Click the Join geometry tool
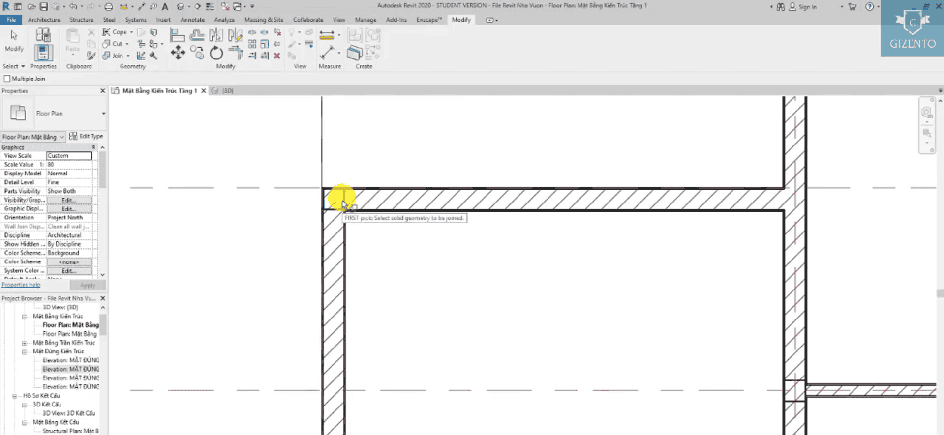The width and height of the screenshot is (944, 435). [x=113, y=56]
